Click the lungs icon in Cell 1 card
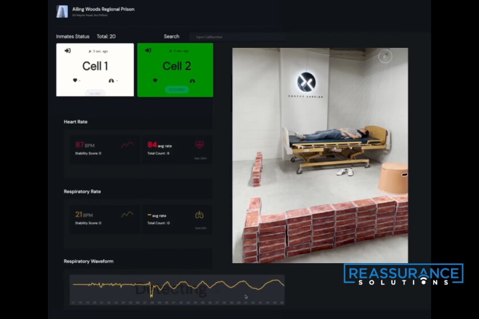The height and width of the screenshot is (319, 479). coord(111,80)
